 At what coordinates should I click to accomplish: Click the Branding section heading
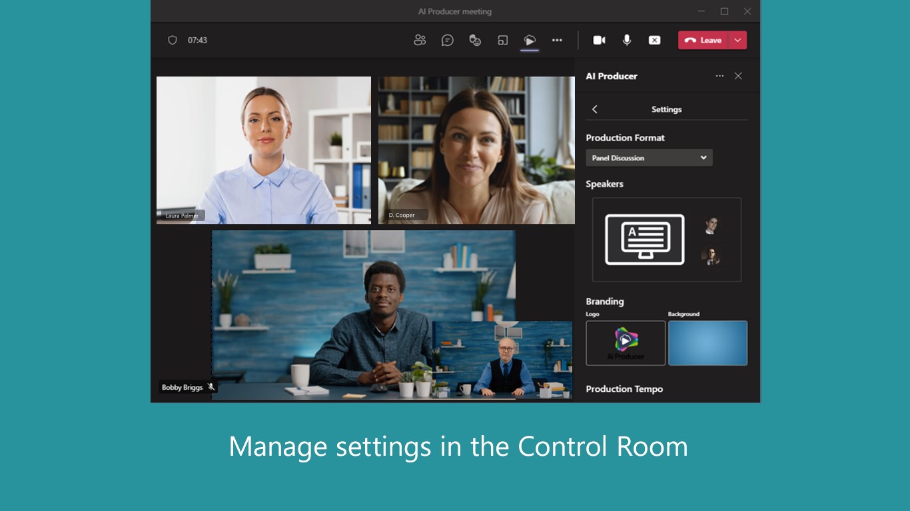[x=605, y=301]
